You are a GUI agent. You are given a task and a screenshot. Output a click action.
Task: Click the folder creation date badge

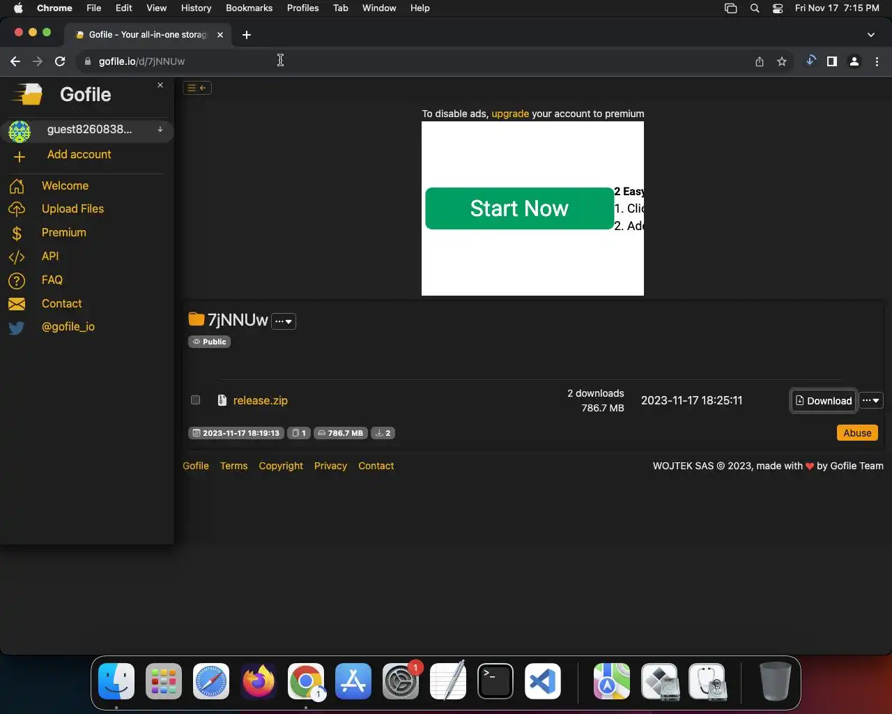pos(236,433)
